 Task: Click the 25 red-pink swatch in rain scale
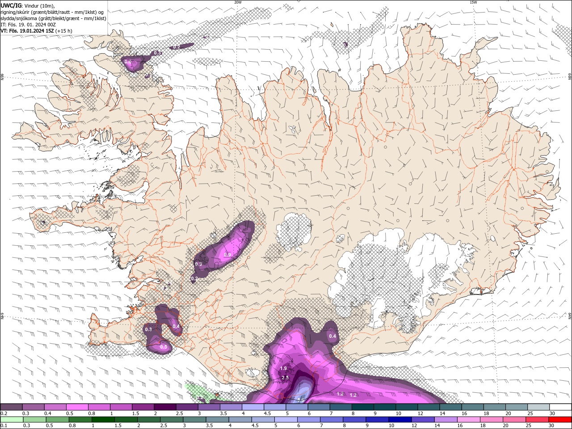coord(537,420)
